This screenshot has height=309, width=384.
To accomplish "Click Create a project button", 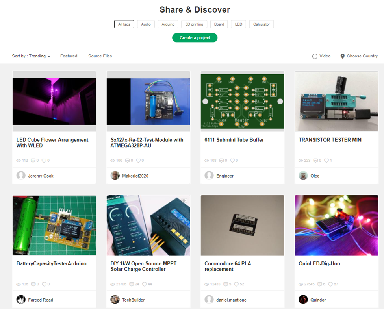I will [x=195, y=38].
